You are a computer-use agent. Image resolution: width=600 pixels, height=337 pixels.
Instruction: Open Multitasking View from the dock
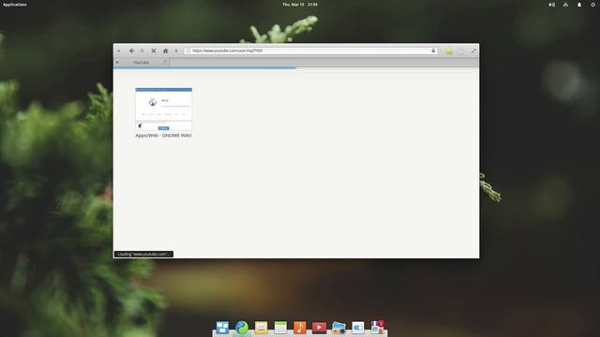pyautogui.click(x=222, y=328)
